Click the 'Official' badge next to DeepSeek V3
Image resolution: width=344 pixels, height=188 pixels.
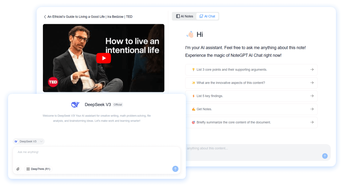(x=118, y=105)
